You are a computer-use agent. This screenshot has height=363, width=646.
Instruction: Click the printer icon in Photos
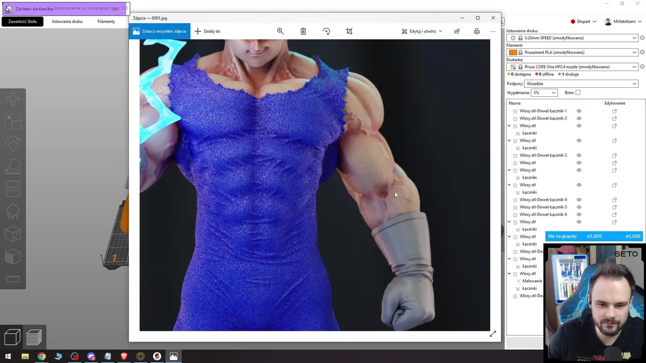(x=476, y=31)
